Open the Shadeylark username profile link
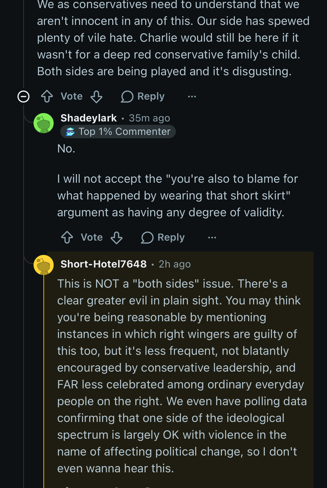327x488 pixels. click(x=89, y=118)
